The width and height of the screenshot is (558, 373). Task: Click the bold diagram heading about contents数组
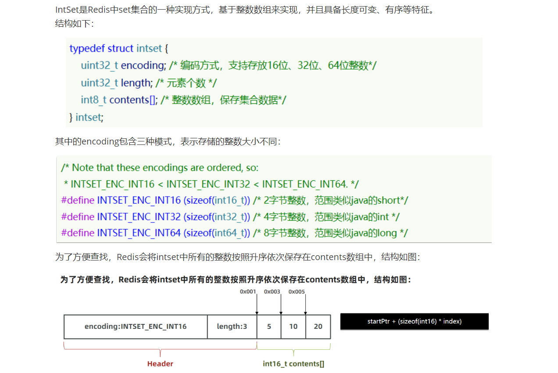click(x=236, y=280)
